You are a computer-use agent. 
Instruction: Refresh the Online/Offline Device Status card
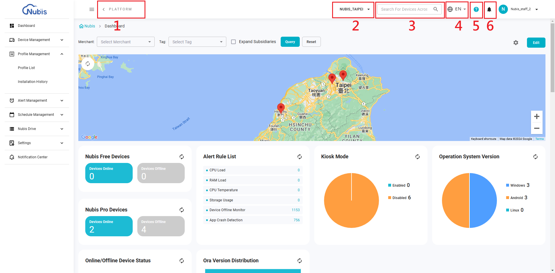182,261
